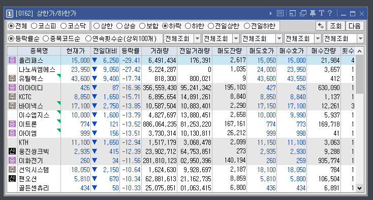
Task: Choose 연속횟수순(상위100개) radio button
Action: [88, 38]
